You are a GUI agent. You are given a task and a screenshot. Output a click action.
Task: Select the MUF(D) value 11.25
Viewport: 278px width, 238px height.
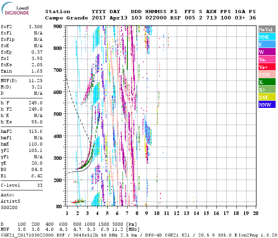click(x=35, y=80)
